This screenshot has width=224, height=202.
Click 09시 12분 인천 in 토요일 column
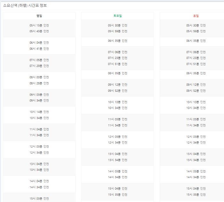(117, 85)
